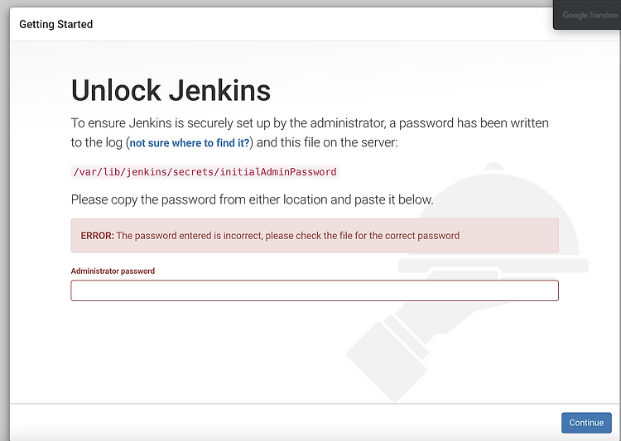Click the 'Please copy the password' instruction text

click(252, 199)
